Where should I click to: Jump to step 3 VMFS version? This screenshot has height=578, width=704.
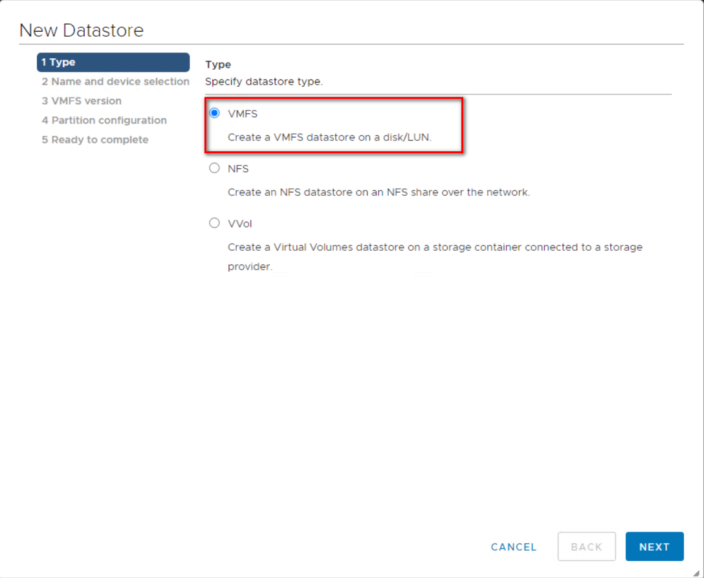[x=82, y=101]
